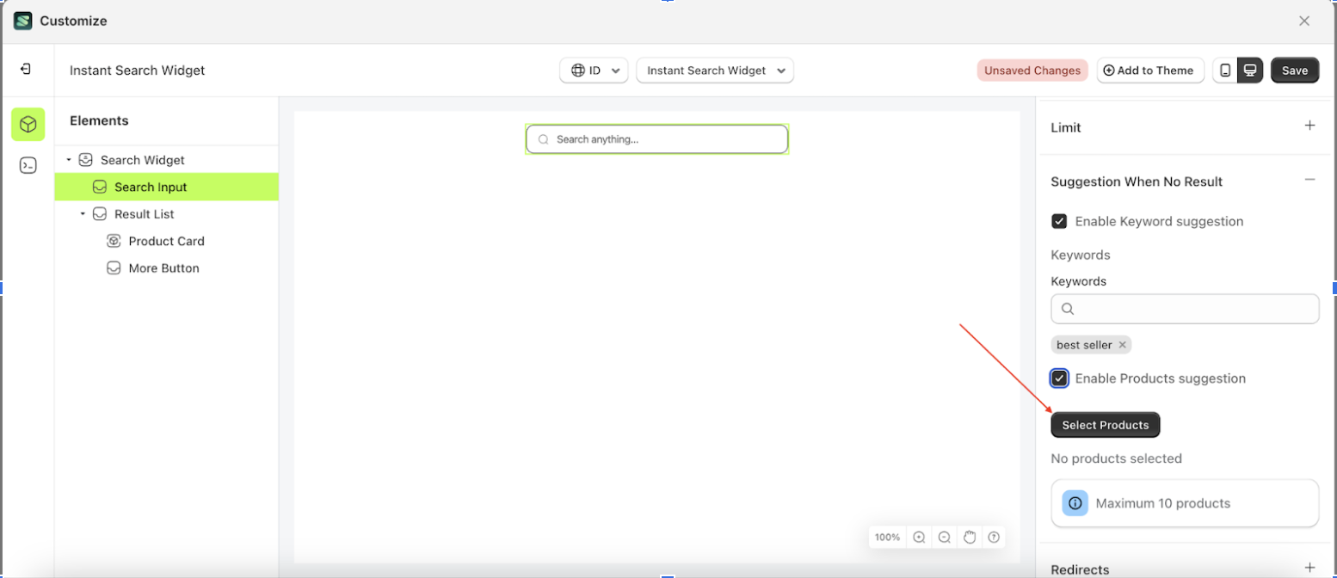Select Product Card in elements tree
The image size is (1337, 578).
click(x=166, y=241)
